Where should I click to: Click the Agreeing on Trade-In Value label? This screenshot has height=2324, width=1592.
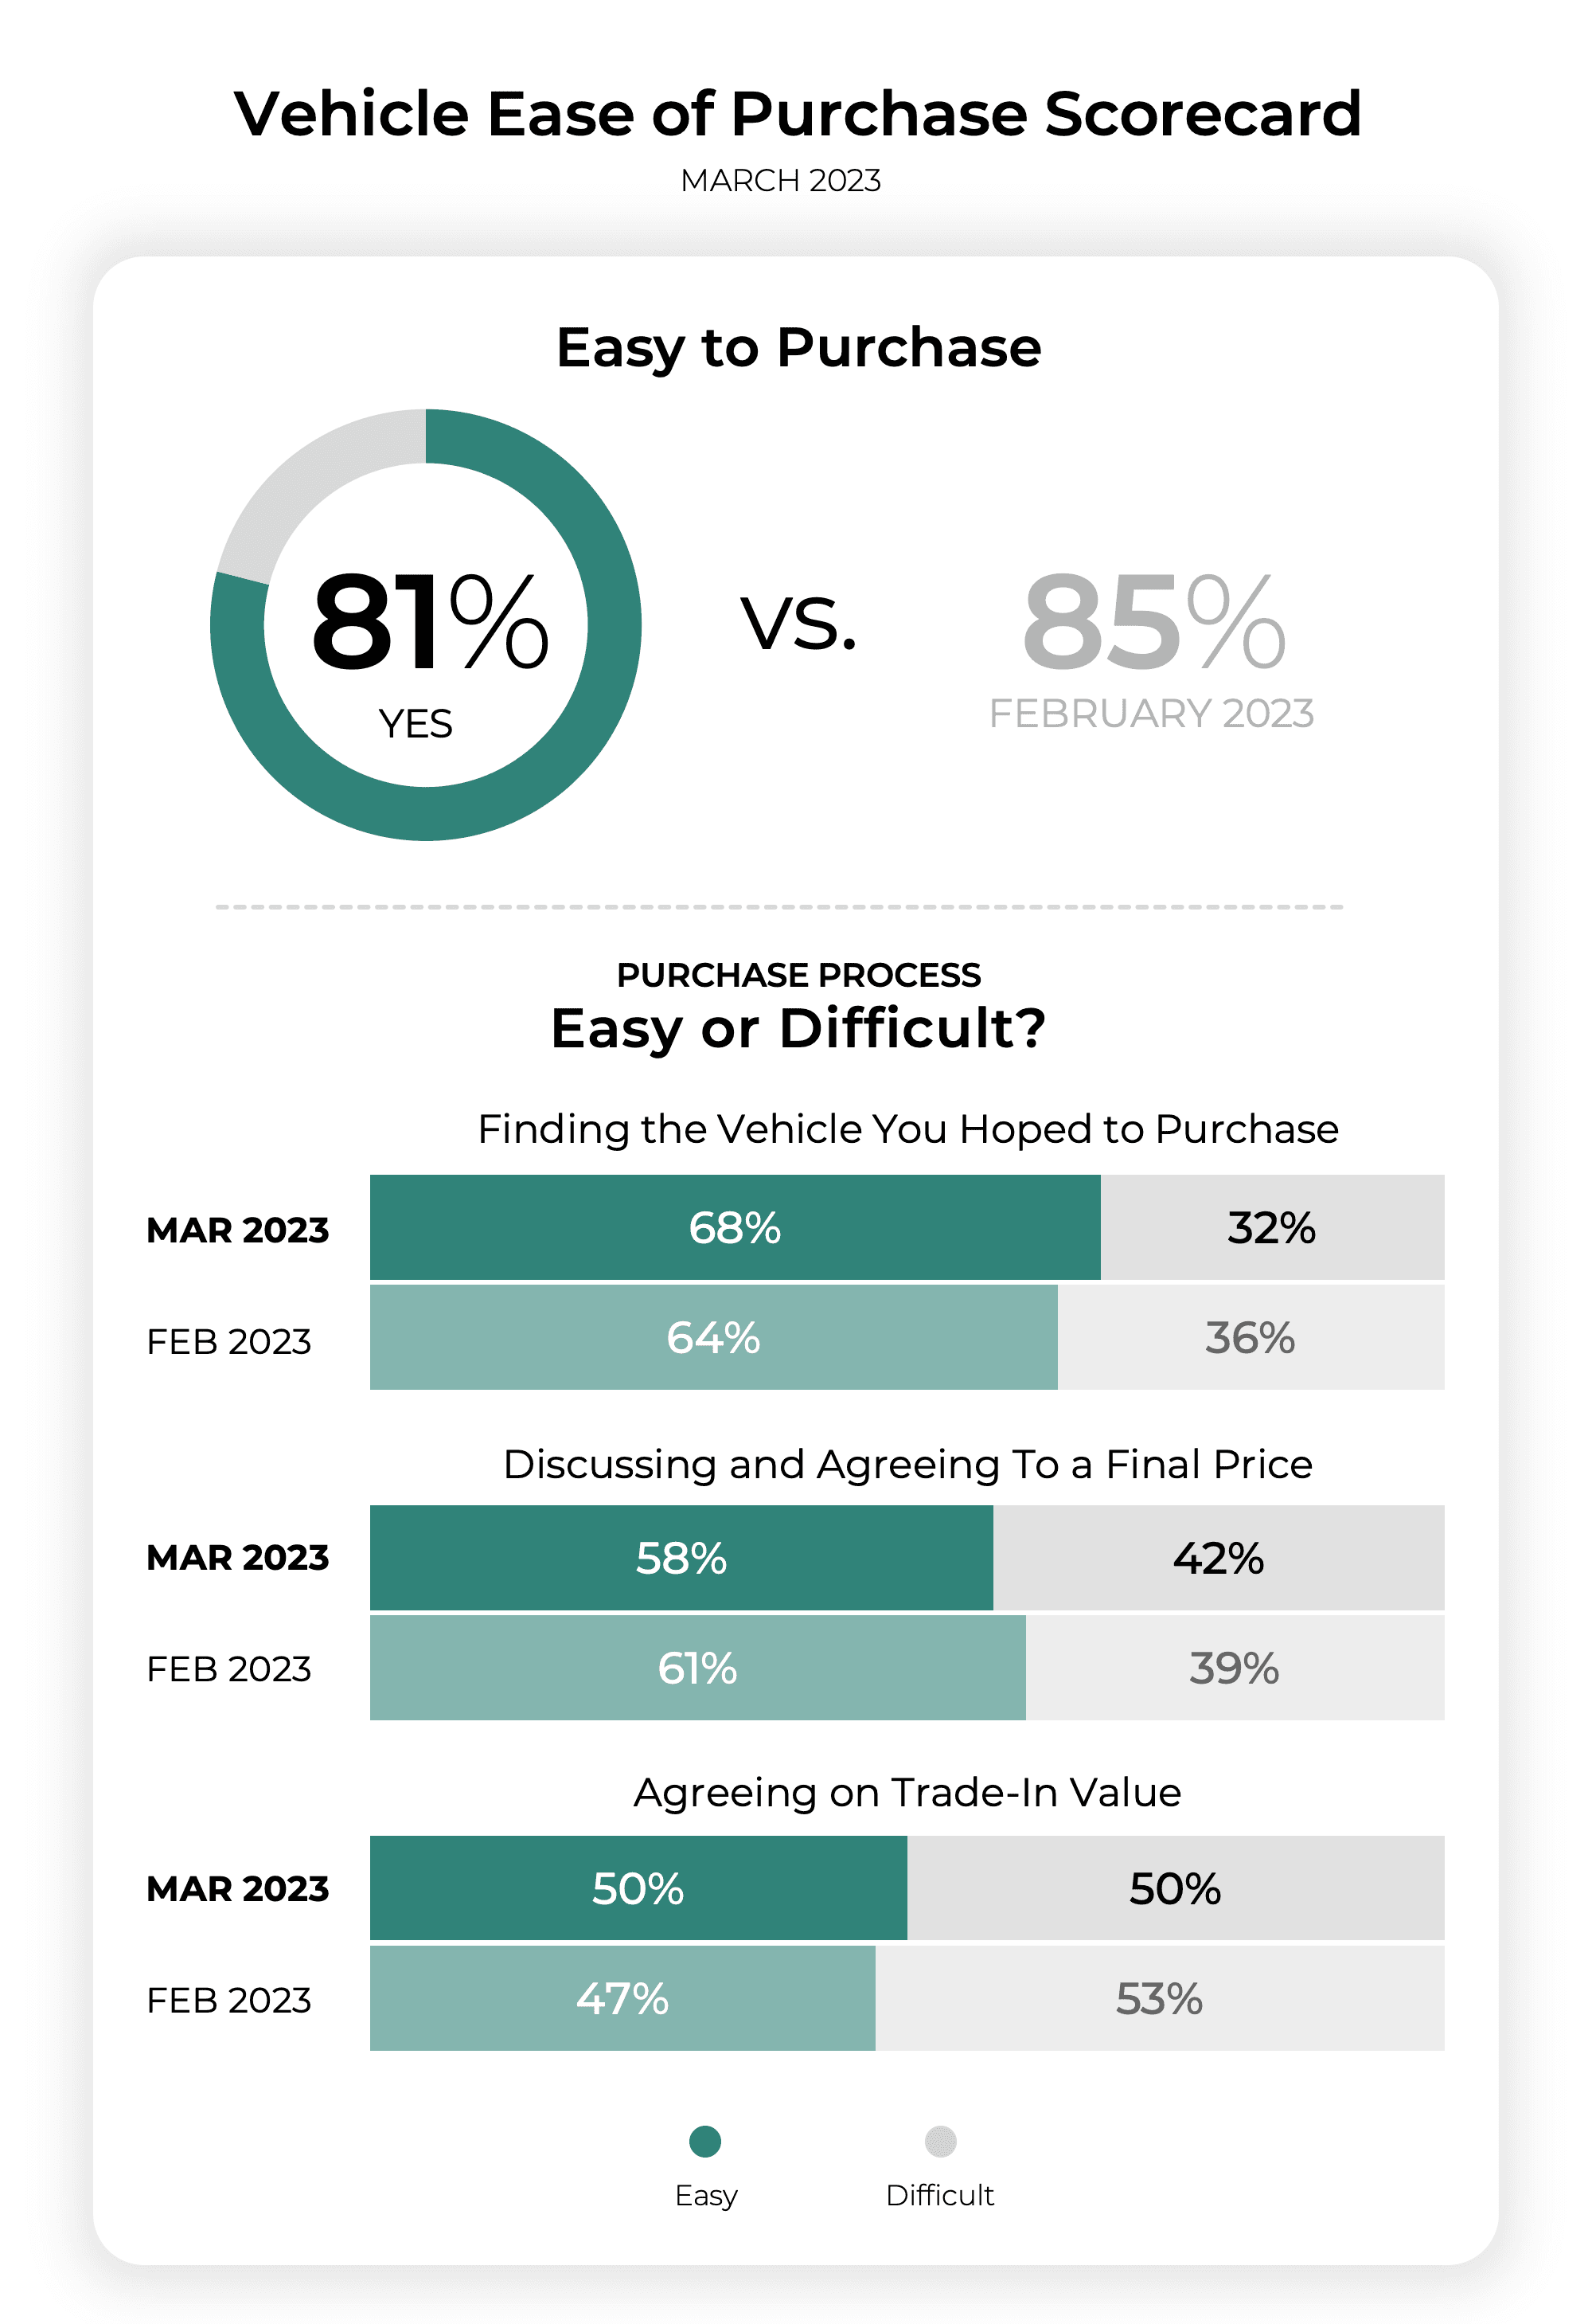coord(907,1792)
